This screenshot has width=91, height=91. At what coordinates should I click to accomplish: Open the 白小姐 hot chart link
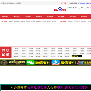(x=44, y=21)
